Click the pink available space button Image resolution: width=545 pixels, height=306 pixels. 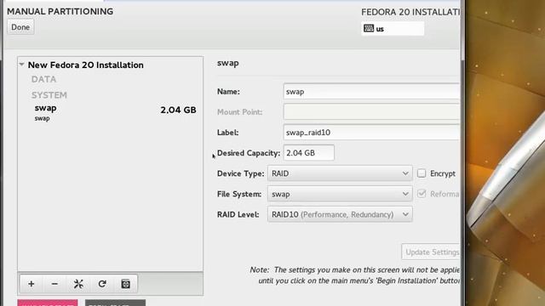click(x=48, y=303)
